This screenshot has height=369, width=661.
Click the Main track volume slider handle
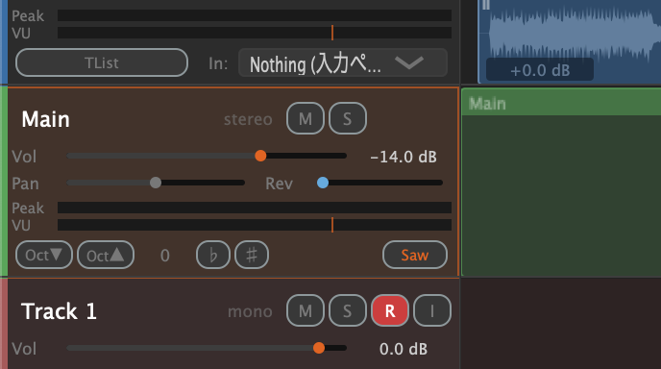click(260, 156)
